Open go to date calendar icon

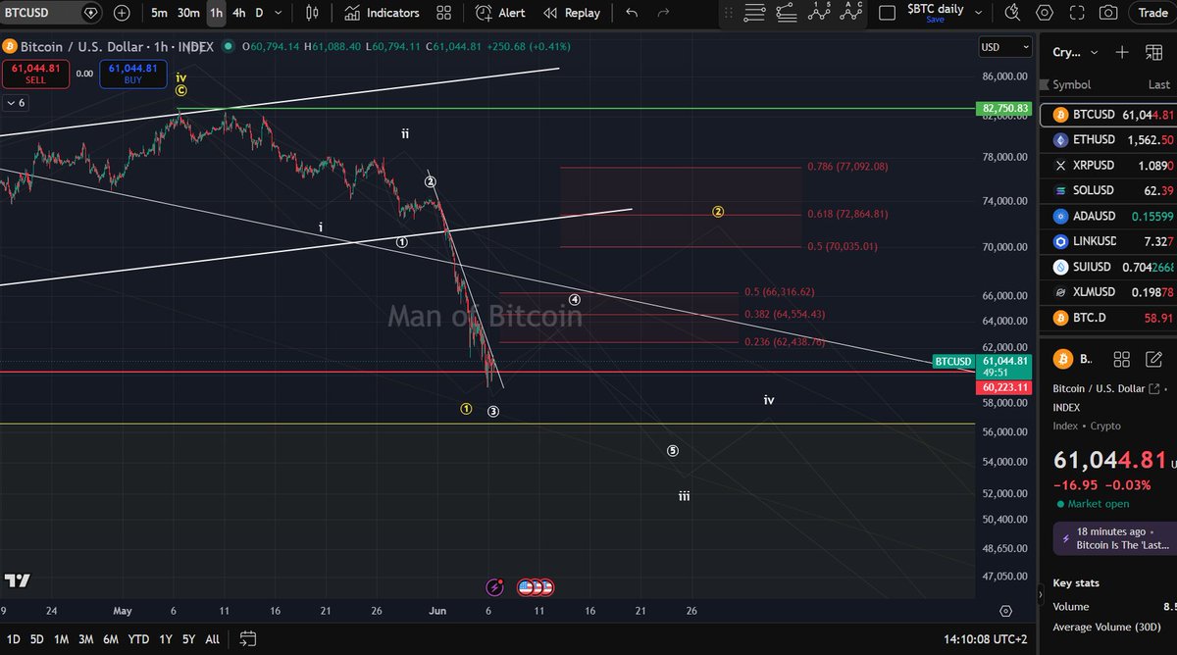tap(248, 639)
